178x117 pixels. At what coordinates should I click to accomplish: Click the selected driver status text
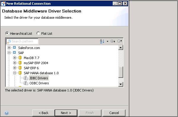point(49,90)
